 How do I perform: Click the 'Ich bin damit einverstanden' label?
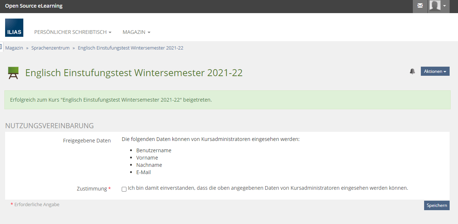tap(268, 188)
